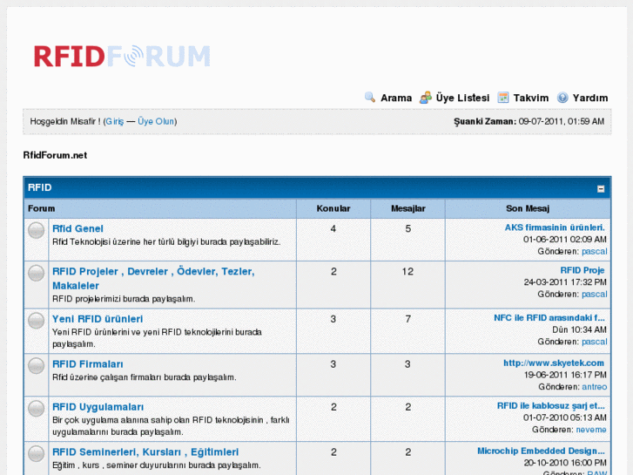
Task: Open pascal's profile in RFID Projeler row
Action: tap(594, 295)
